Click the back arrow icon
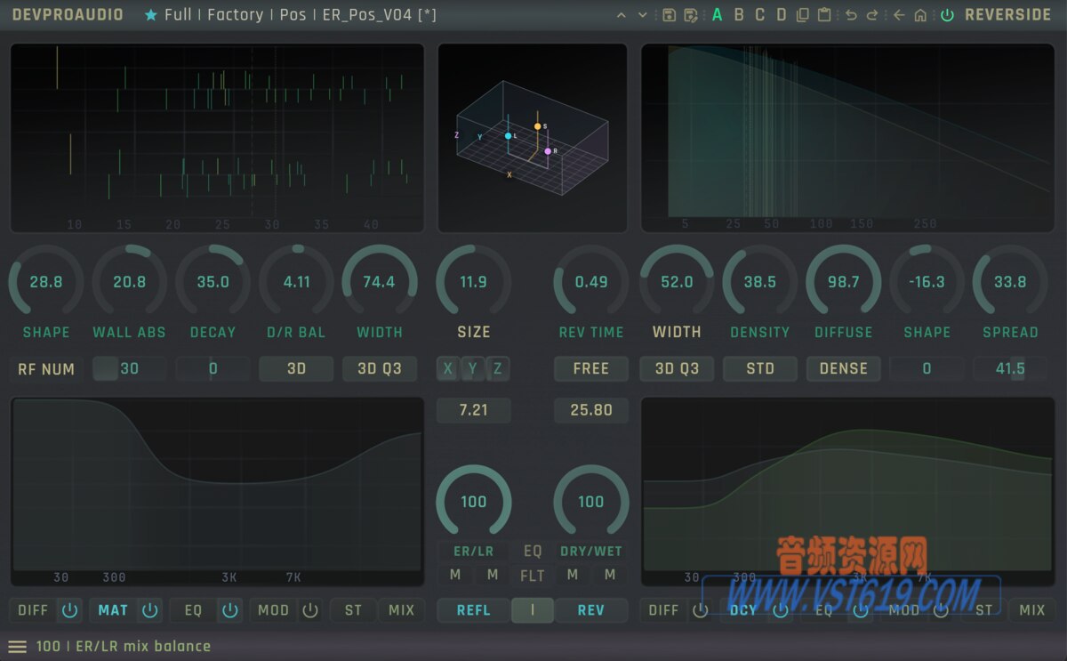Screen dimensions: 1067x661 (899, 15)
